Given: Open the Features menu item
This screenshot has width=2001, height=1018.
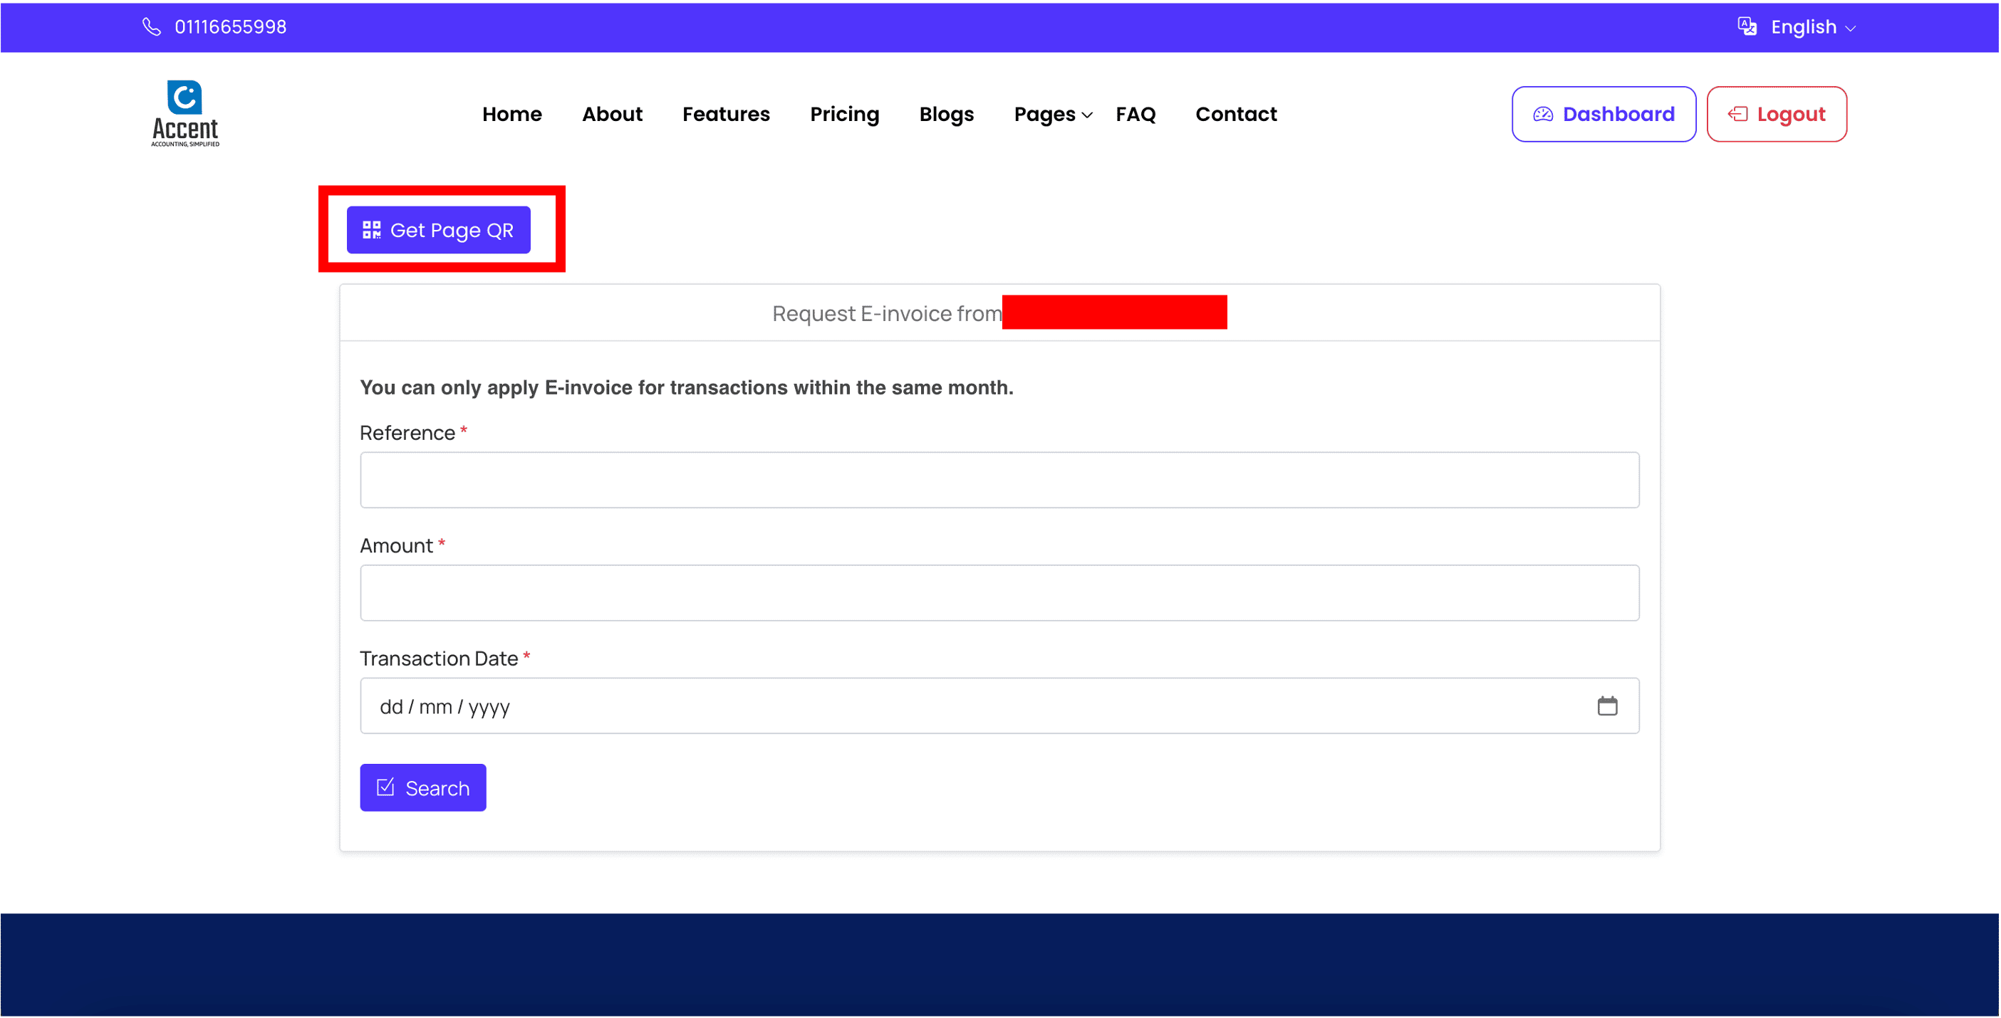Looking at the screenshot, I should [725, 114].
